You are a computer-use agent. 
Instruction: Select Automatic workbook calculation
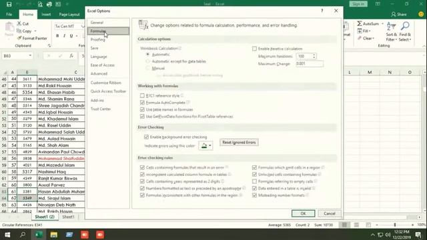(x=148, y=55)
